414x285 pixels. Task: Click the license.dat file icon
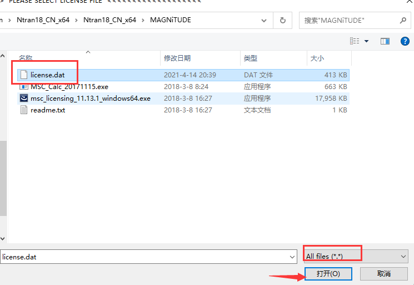[x=24, y=75]
